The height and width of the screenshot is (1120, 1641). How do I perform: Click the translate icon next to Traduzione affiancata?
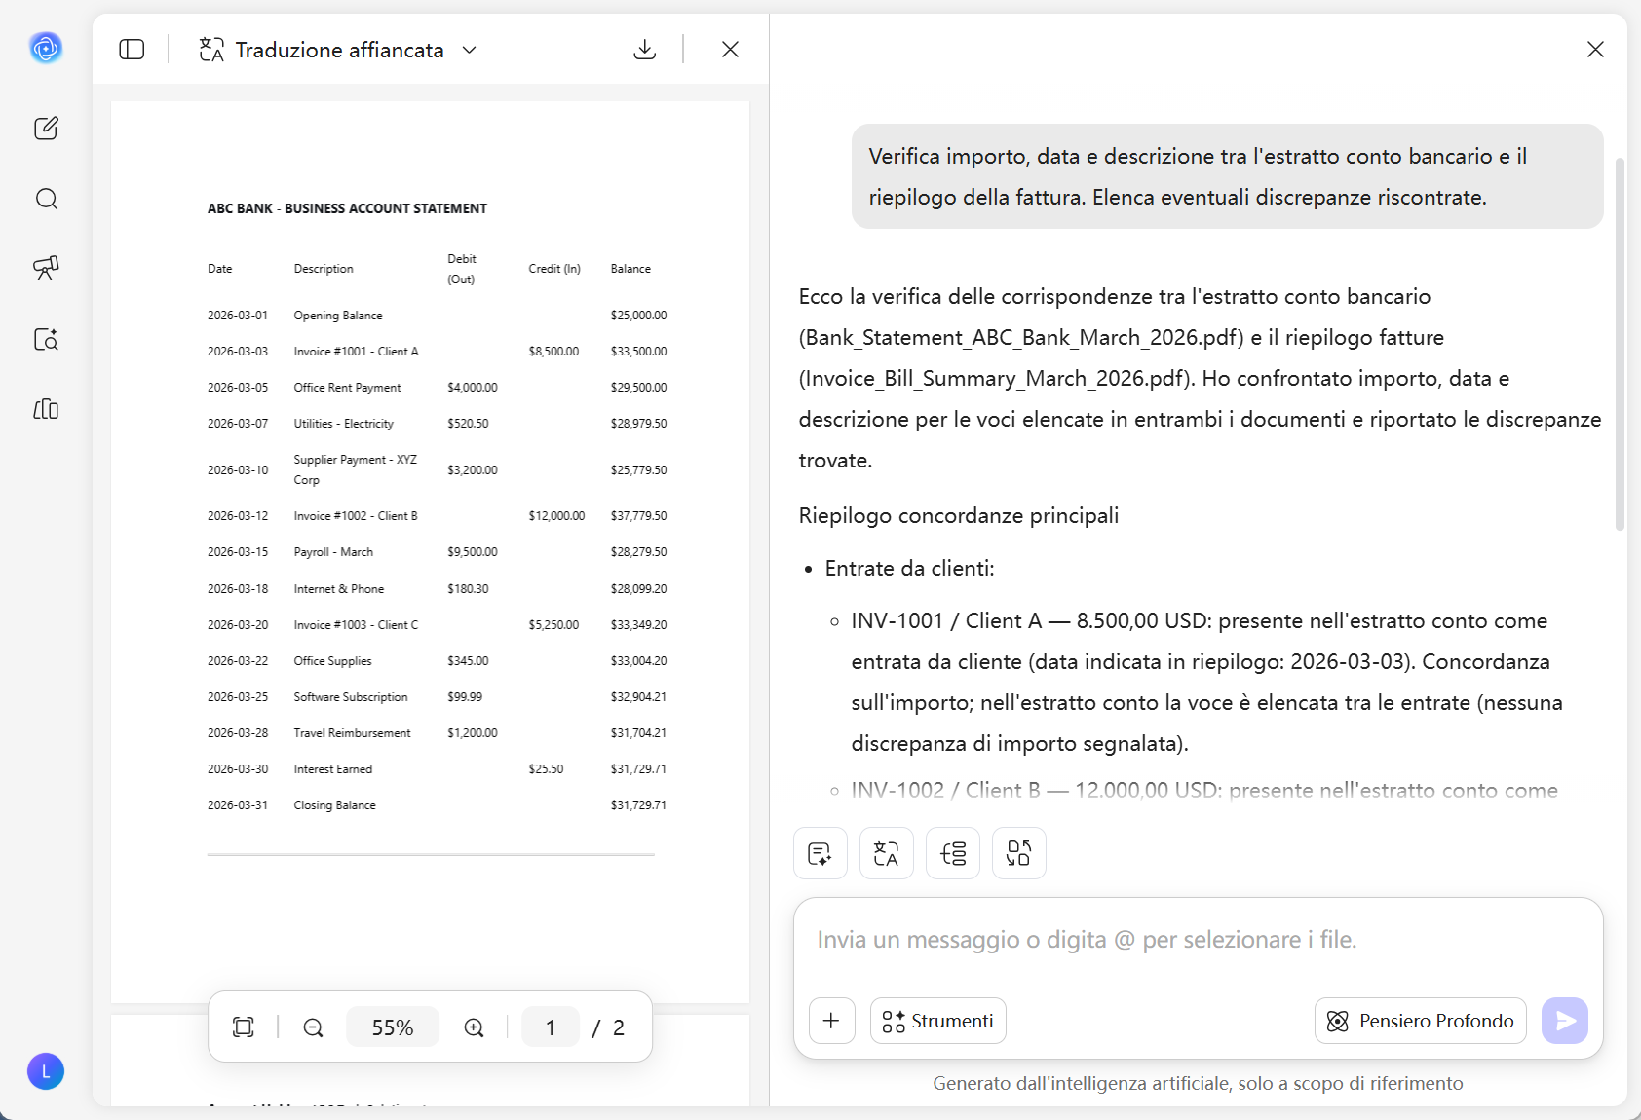point(211,50)
